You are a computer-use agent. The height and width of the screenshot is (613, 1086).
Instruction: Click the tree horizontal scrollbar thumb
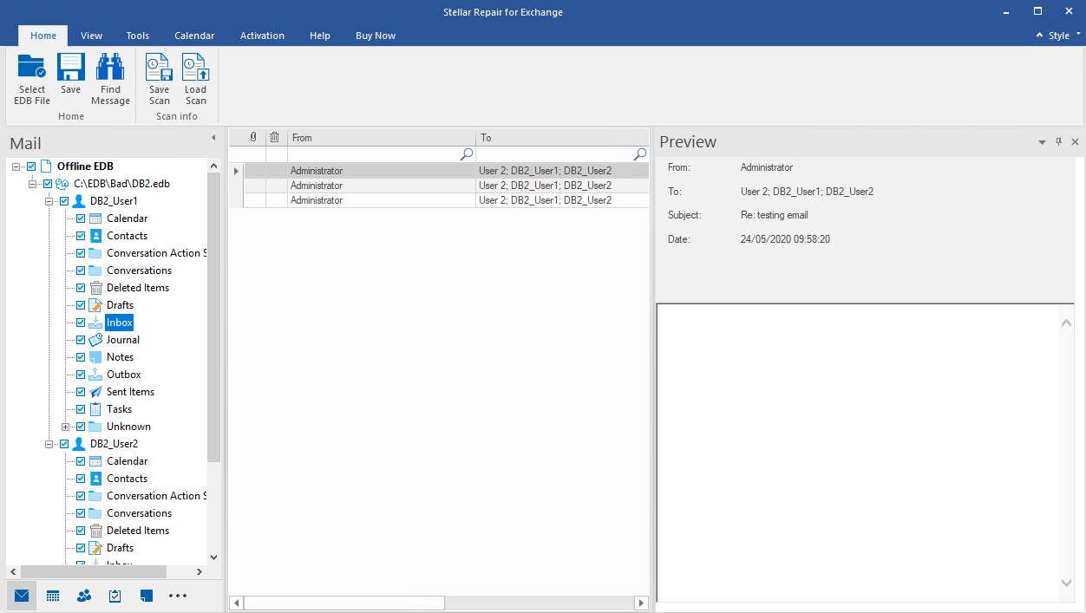pos(93,572)
